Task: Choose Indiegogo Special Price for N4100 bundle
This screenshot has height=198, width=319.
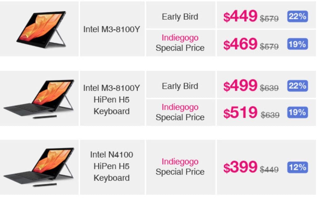Action: (180, 167)
